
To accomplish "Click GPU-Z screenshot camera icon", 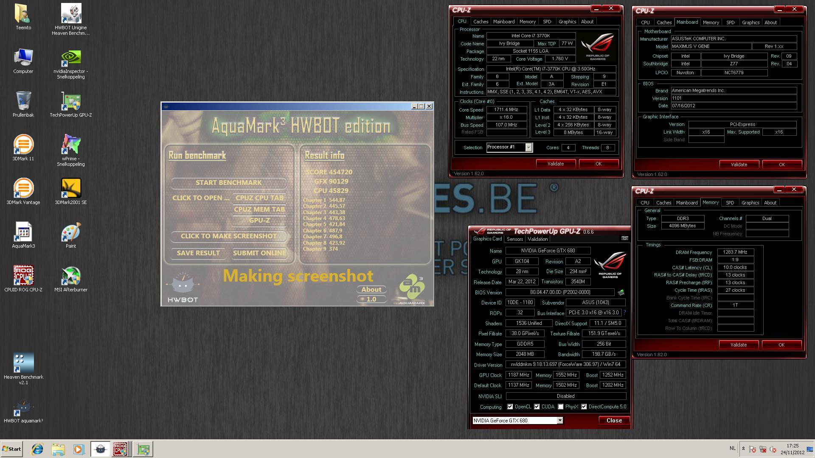I will [624, 238].
